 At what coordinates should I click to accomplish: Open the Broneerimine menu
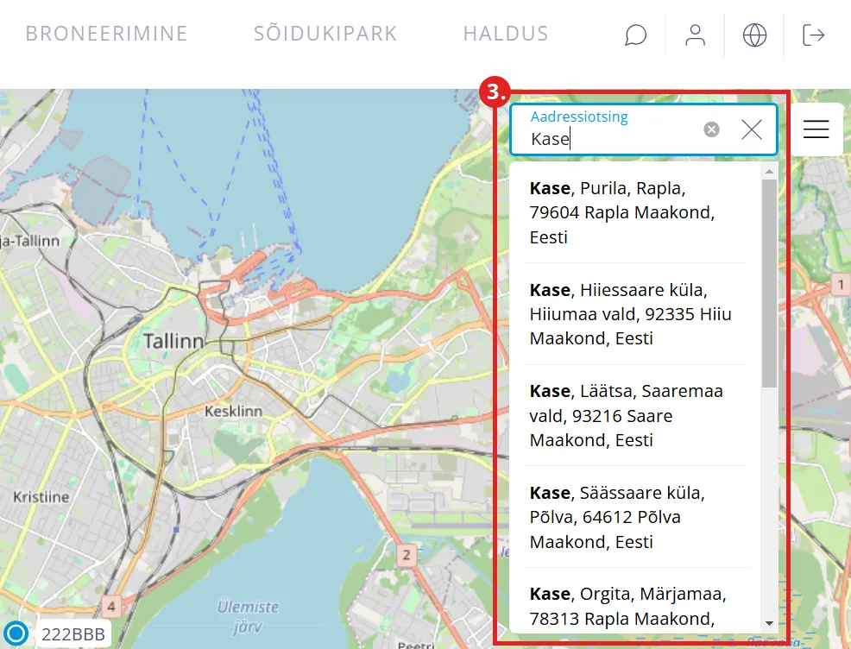[106, 35]
